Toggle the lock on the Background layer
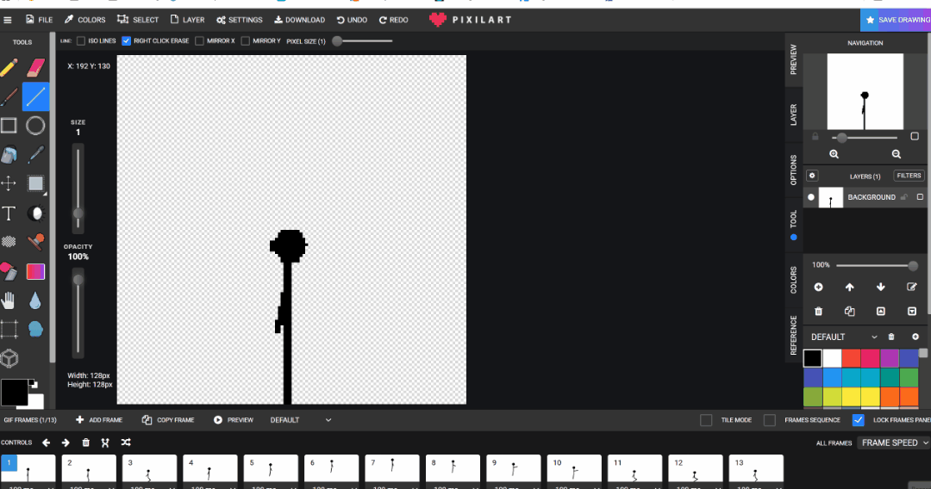The image size is (931, 489). tap(904, 197)
